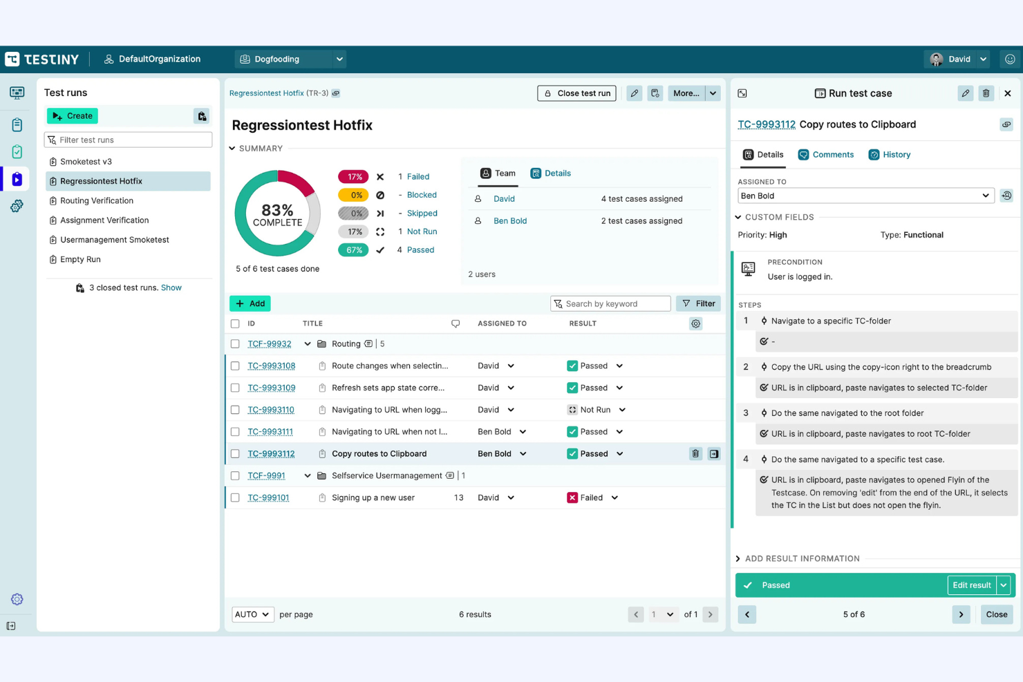Delete the test case via panel trash icon

(986, 93)
